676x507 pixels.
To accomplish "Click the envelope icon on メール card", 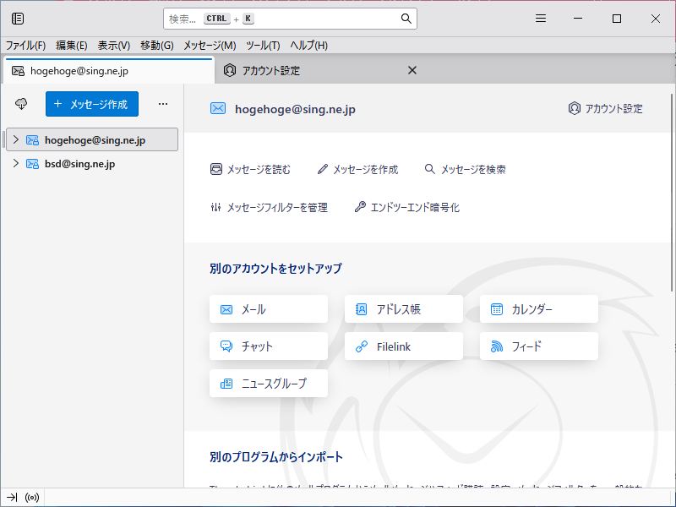I will pyautogui.click(x=226, y=309).
